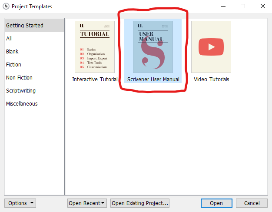The height and width of the screenshot is (212, 272).
Task: Close the Project Templates window
Action: [x=262, y=6]
